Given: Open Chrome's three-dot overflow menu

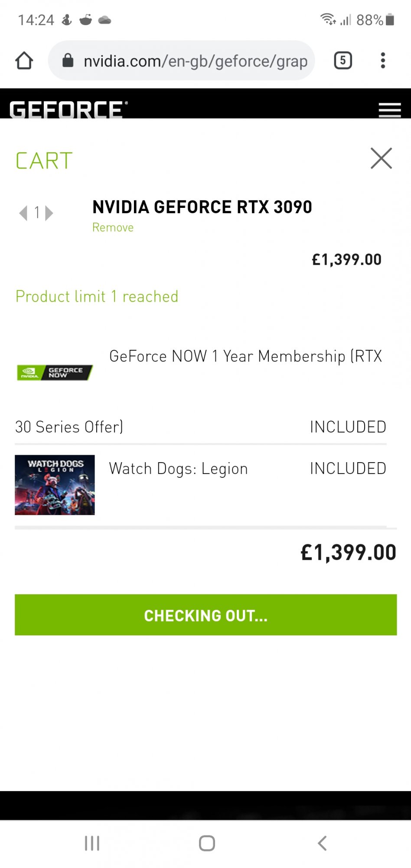Looking at the screenshot, I should point(383,60).
